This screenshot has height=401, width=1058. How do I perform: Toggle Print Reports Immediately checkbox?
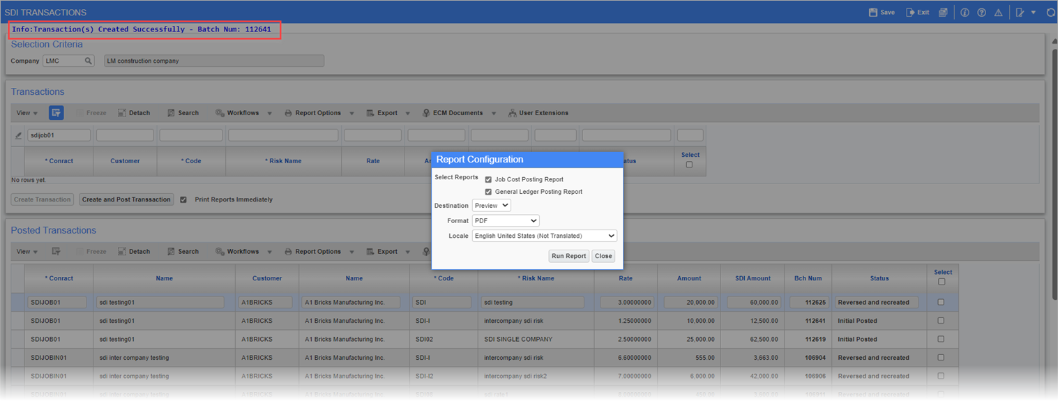[183, 199]
